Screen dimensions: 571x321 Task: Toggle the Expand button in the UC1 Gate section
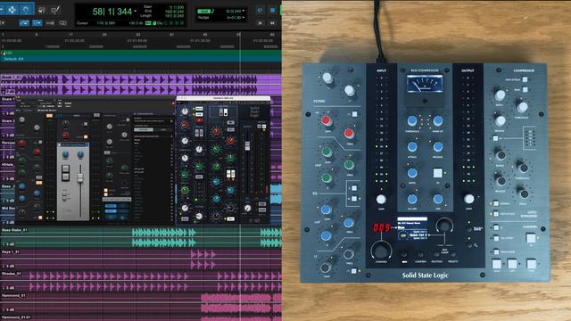click(x=496, y=204)
